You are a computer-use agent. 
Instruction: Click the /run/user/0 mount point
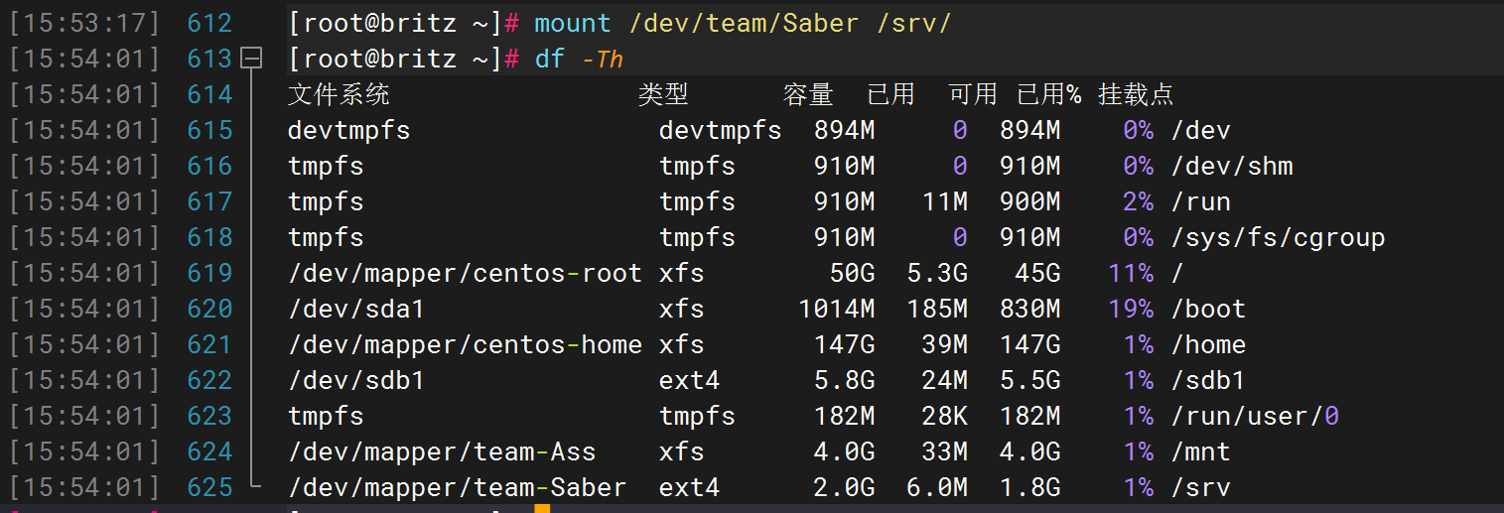click(1256, 416)
